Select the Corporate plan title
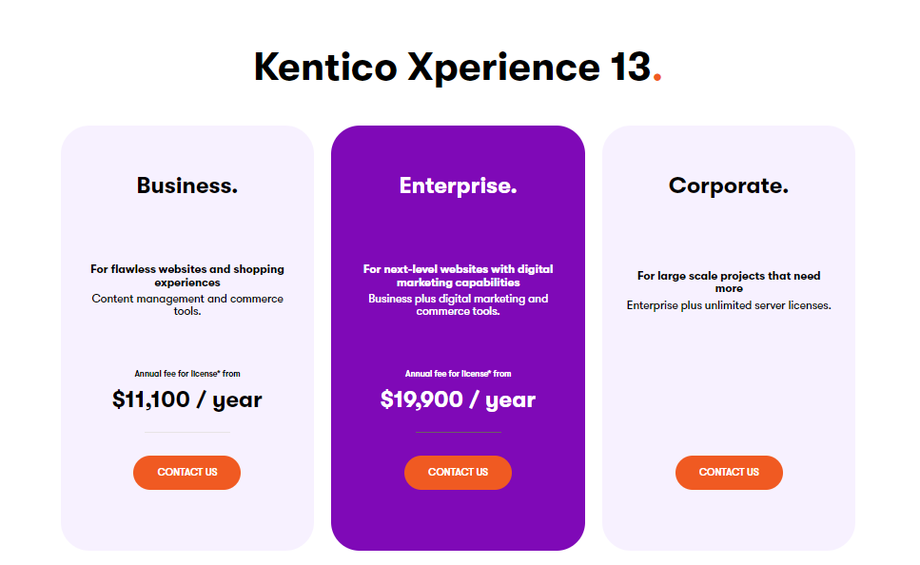This screenshot has width=920, height=565. 728,185
